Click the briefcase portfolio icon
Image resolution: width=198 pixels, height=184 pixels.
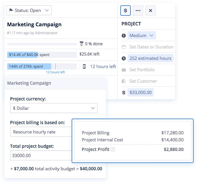(124, 70)
